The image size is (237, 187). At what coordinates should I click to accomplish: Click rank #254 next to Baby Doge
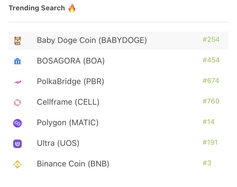pyautogui.click(x=211, y=39)
